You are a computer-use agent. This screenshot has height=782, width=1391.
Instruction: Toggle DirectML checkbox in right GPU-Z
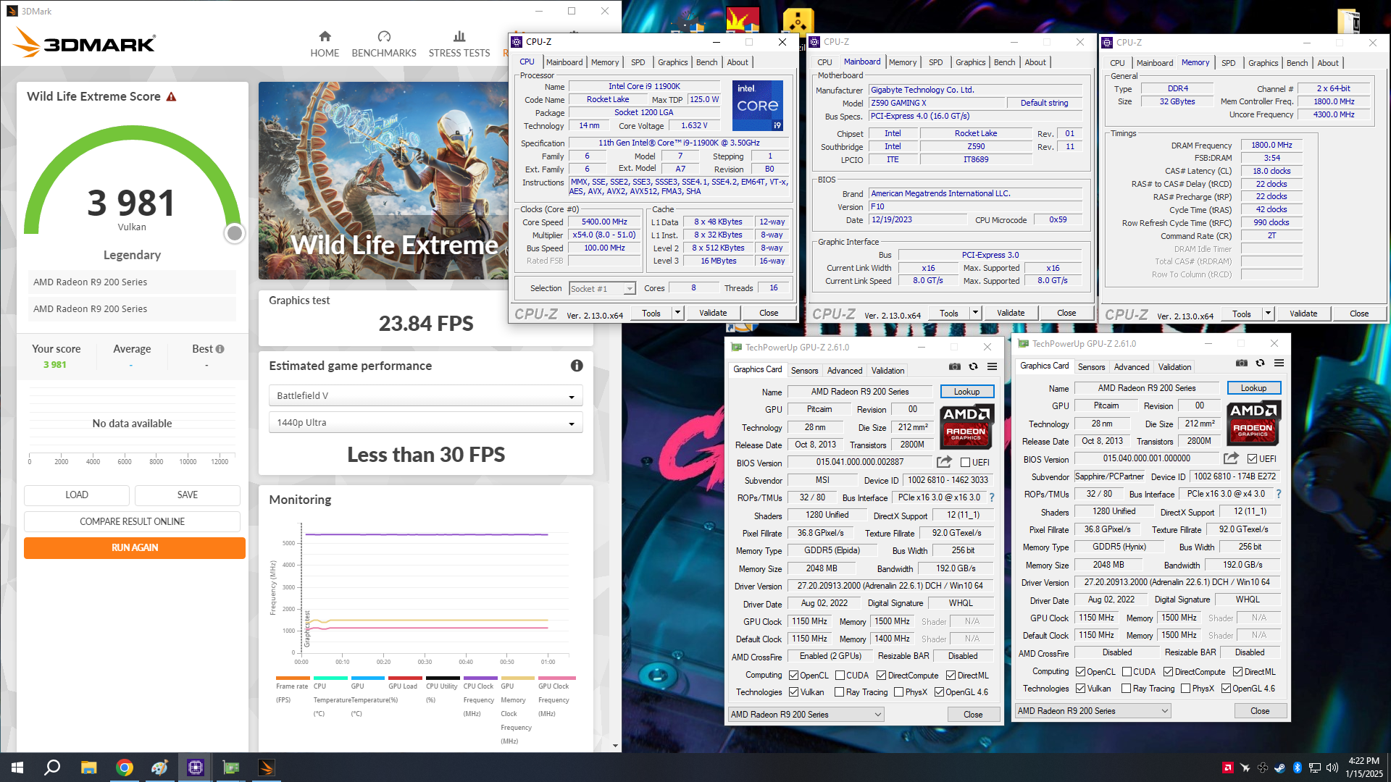point(1238,672)
